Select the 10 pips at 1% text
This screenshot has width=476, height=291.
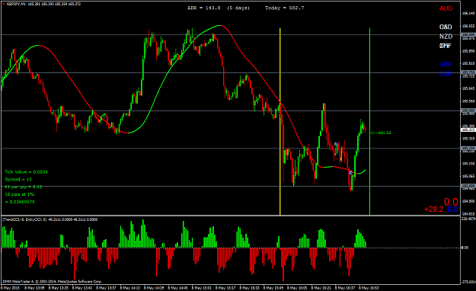20,194
